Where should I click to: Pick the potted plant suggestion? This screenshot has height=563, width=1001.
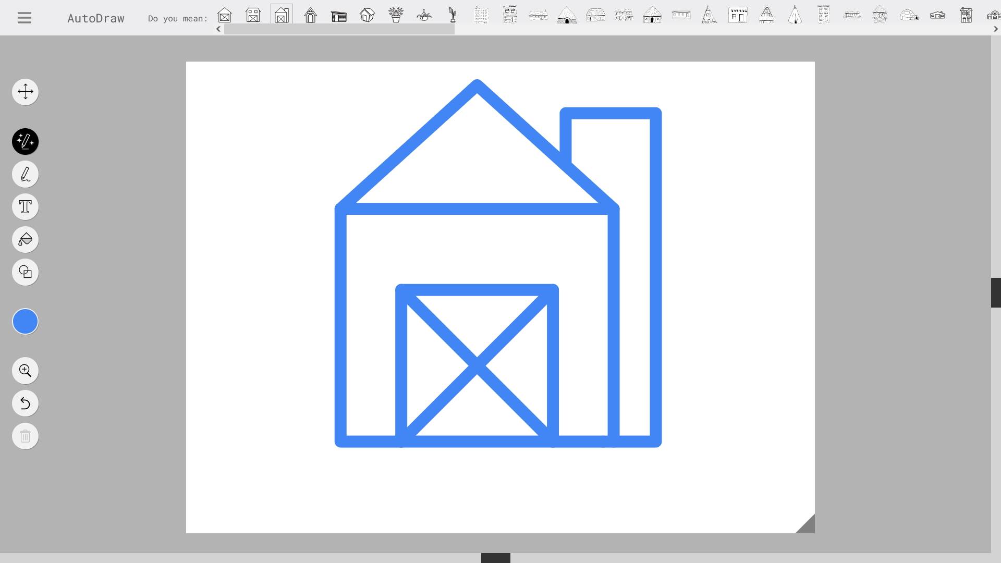point(396,15)
